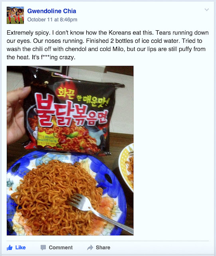Click the yellow Korean text on package
Image resolution: width=216 pixels, height=256 pixels.
click(82, 98)
